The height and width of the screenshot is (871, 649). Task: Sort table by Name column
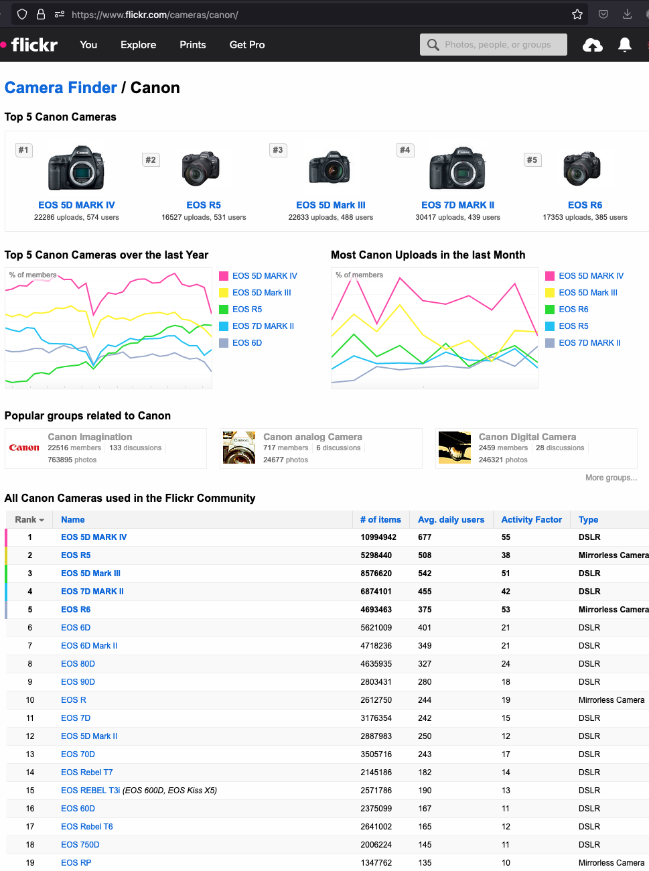73,520
